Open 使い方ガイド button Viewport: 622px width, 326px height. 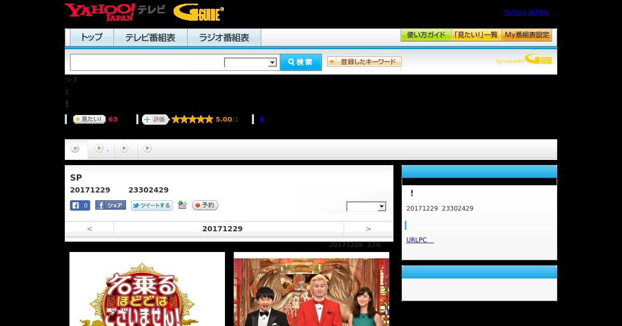click(426, 35)
